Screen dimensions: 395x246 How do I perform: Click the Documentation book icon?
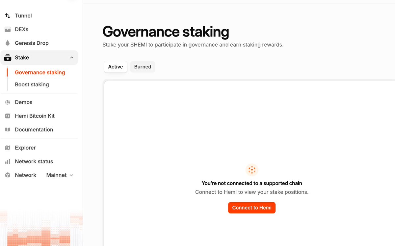click(8, 130)
